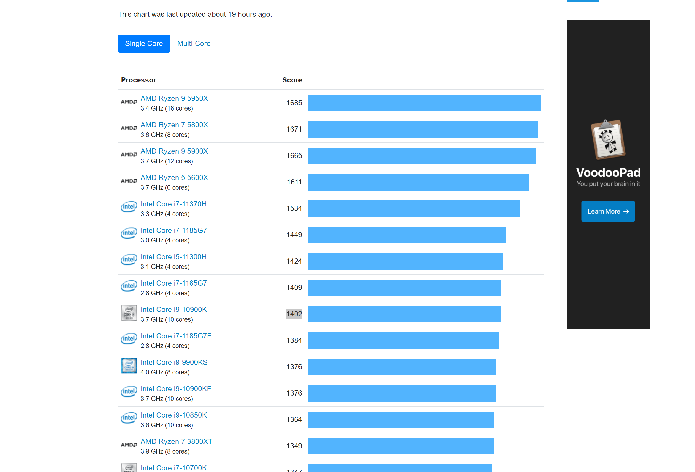Click the Processor column header
Screen dimensions: 695x472
pos(139,80)
